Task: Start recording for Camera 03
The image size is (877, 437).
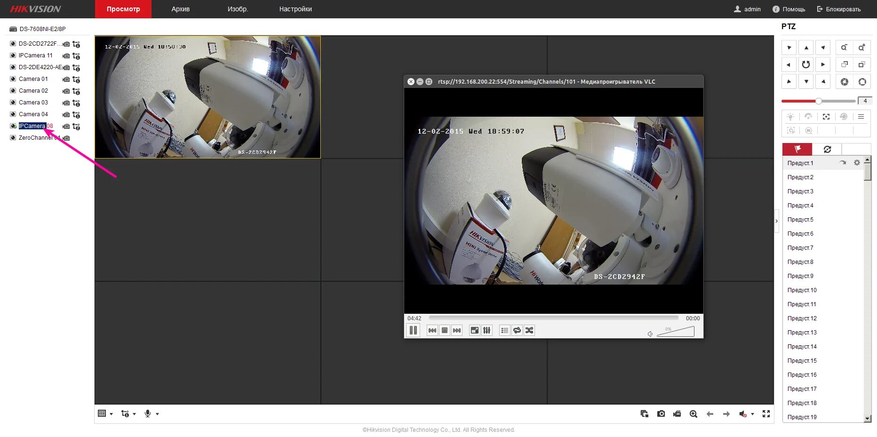Action: (x=66, y=103)
